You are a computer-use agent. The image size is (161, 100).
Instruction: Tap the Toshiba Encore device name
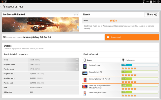[94, 65]
